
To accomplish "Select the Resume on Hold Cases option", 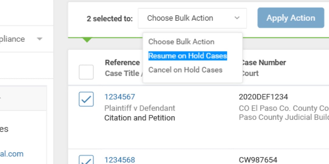I will click(187, 56).
